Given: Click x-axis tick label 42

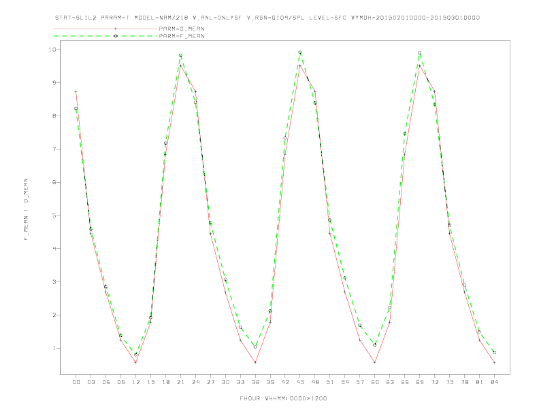Looking at the screenshot, I should pos(285,382).
